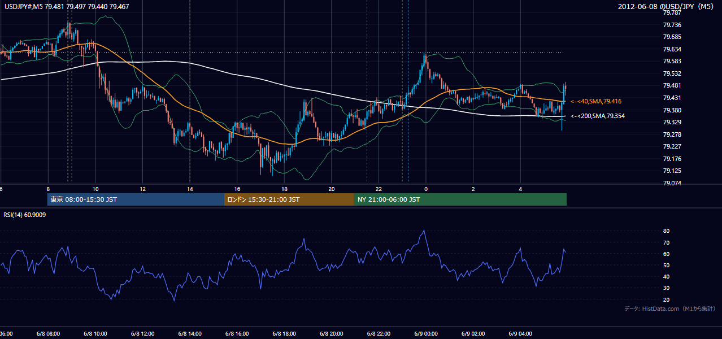
Task: Click RSI scale value 50
Action: click(x=666, y=265)
